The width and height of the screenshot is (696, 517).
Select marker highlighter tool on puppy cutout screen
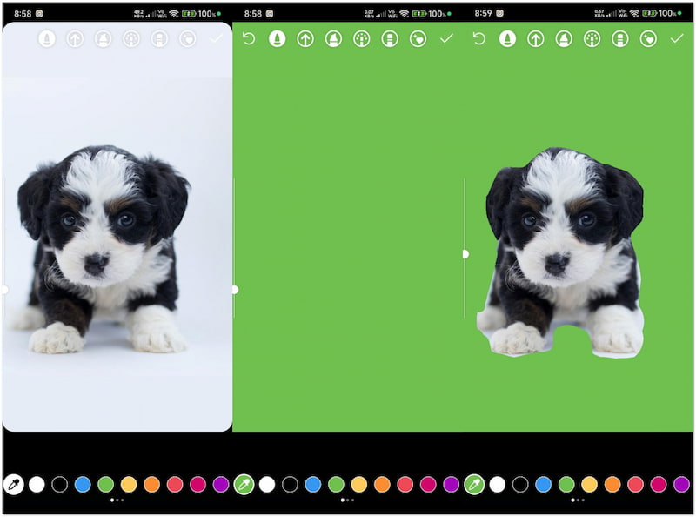point(564,39)
